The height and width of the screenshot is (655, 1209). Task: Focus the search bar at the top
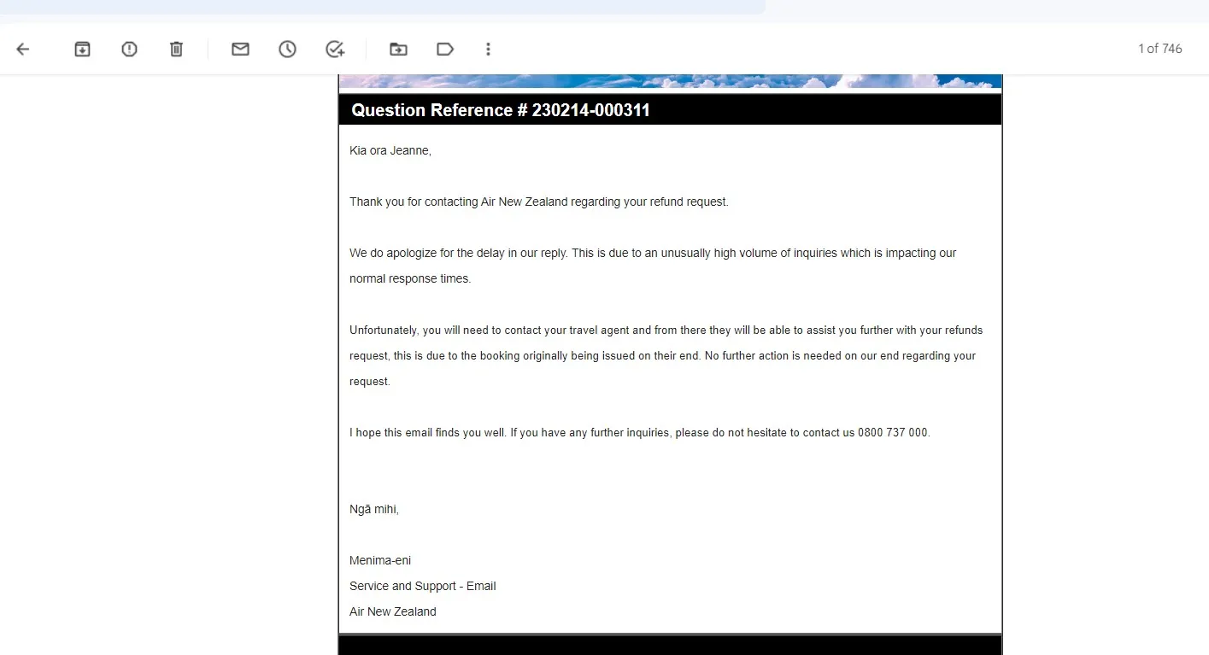(383, 7)
